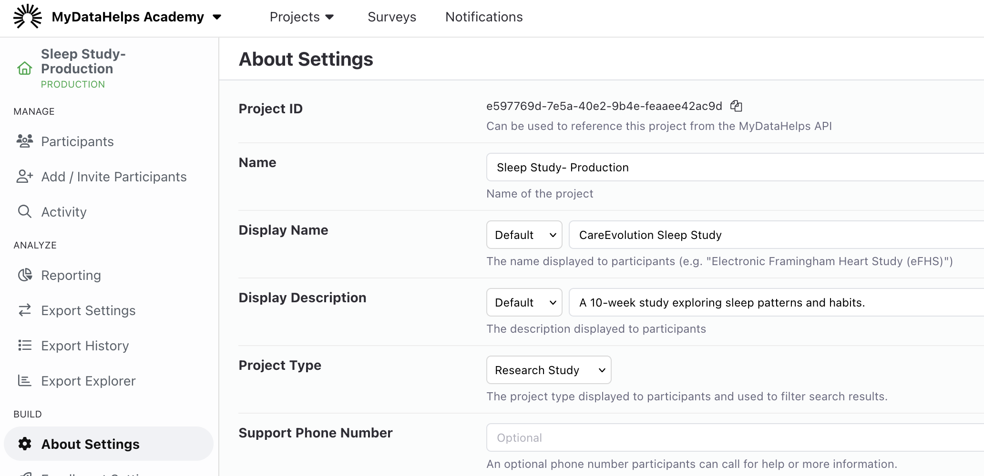Expand the Projects menu
The height and width of the screenshot is (476, 984).
click(301, 17)
